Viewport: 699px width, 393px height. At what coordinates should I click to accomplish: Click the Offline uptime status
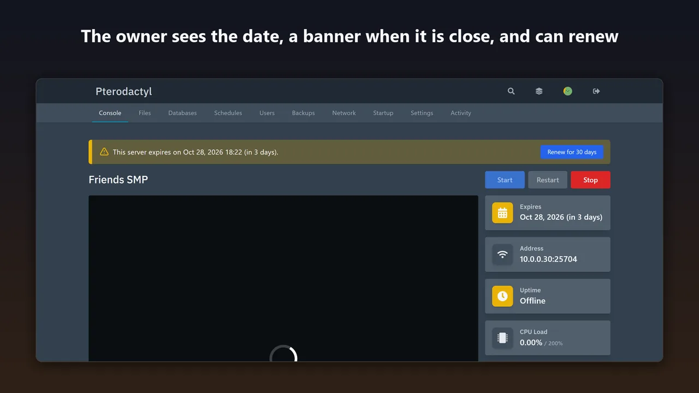click(532, 301)
